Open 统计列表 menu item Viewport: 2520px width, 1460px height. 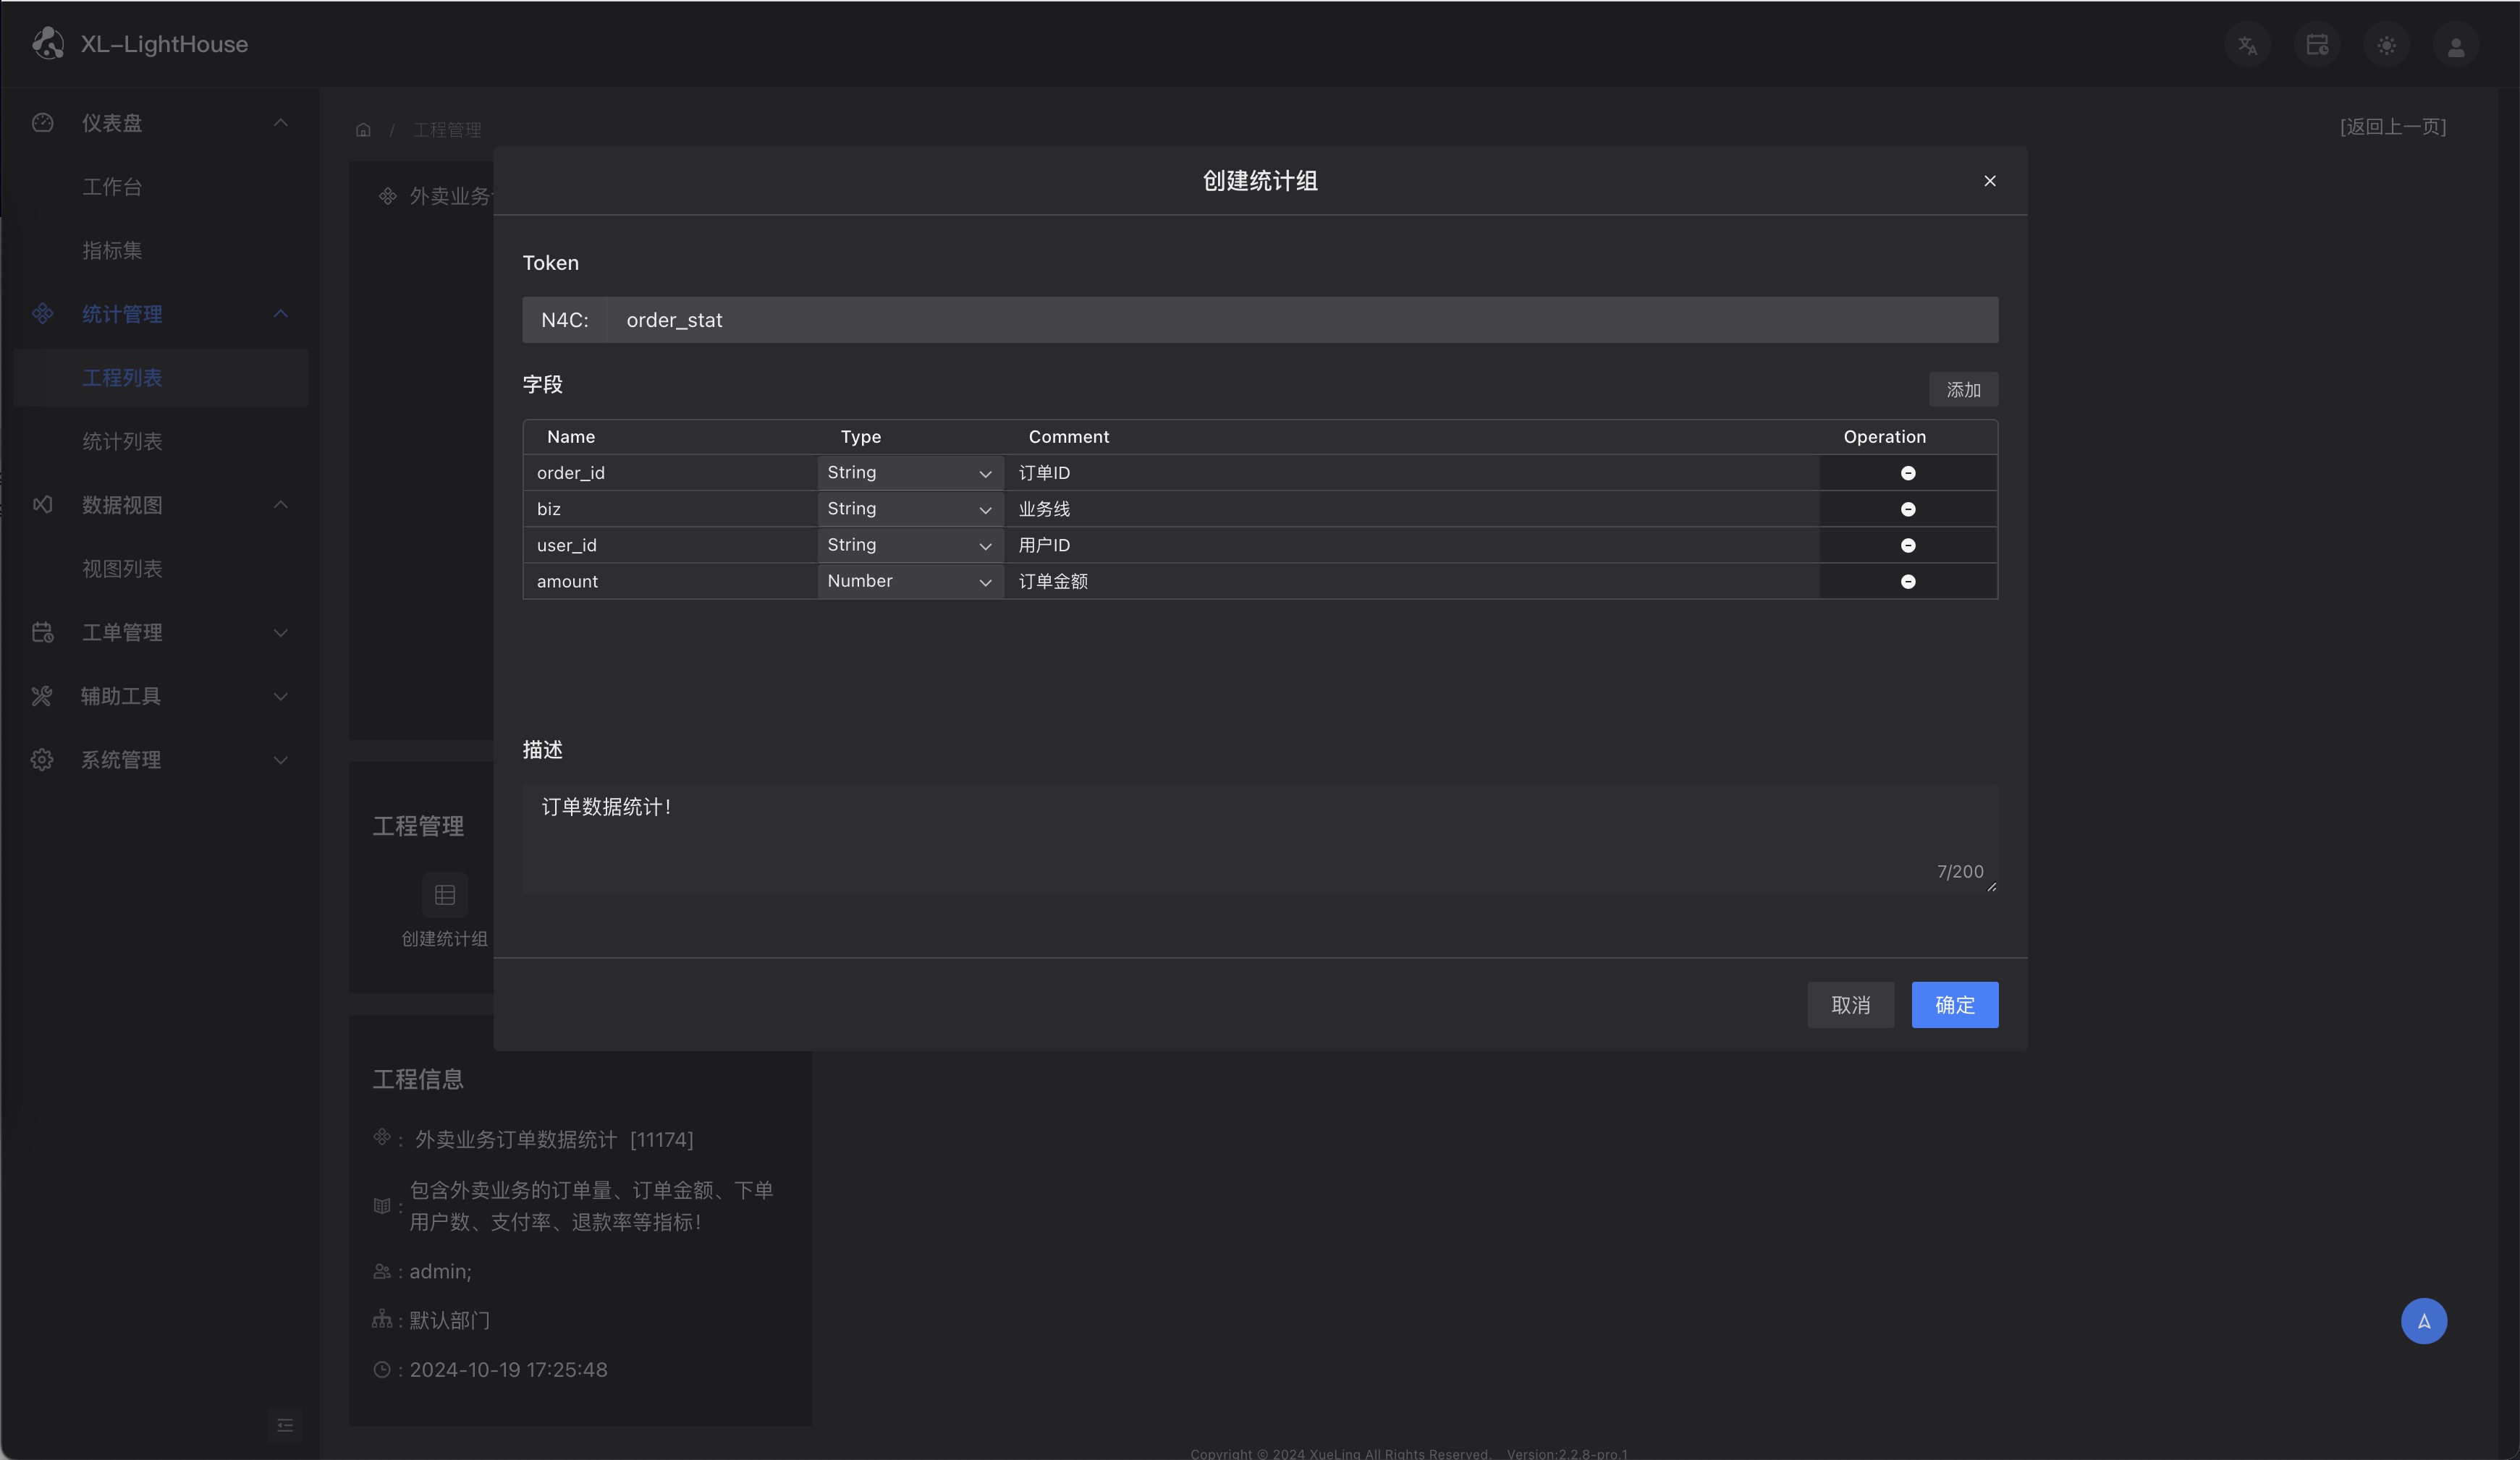160,442
